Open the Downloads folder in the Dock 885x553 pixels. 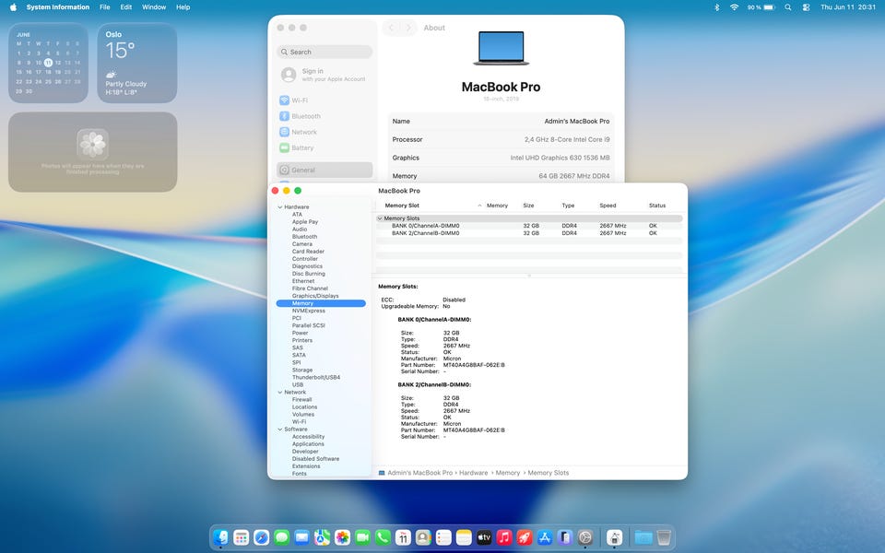click(643, 537)
